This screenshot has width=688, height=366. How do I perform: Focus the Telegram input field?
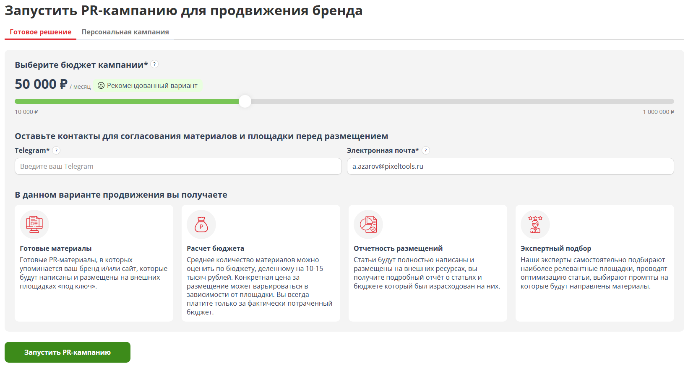pos(178,166)
